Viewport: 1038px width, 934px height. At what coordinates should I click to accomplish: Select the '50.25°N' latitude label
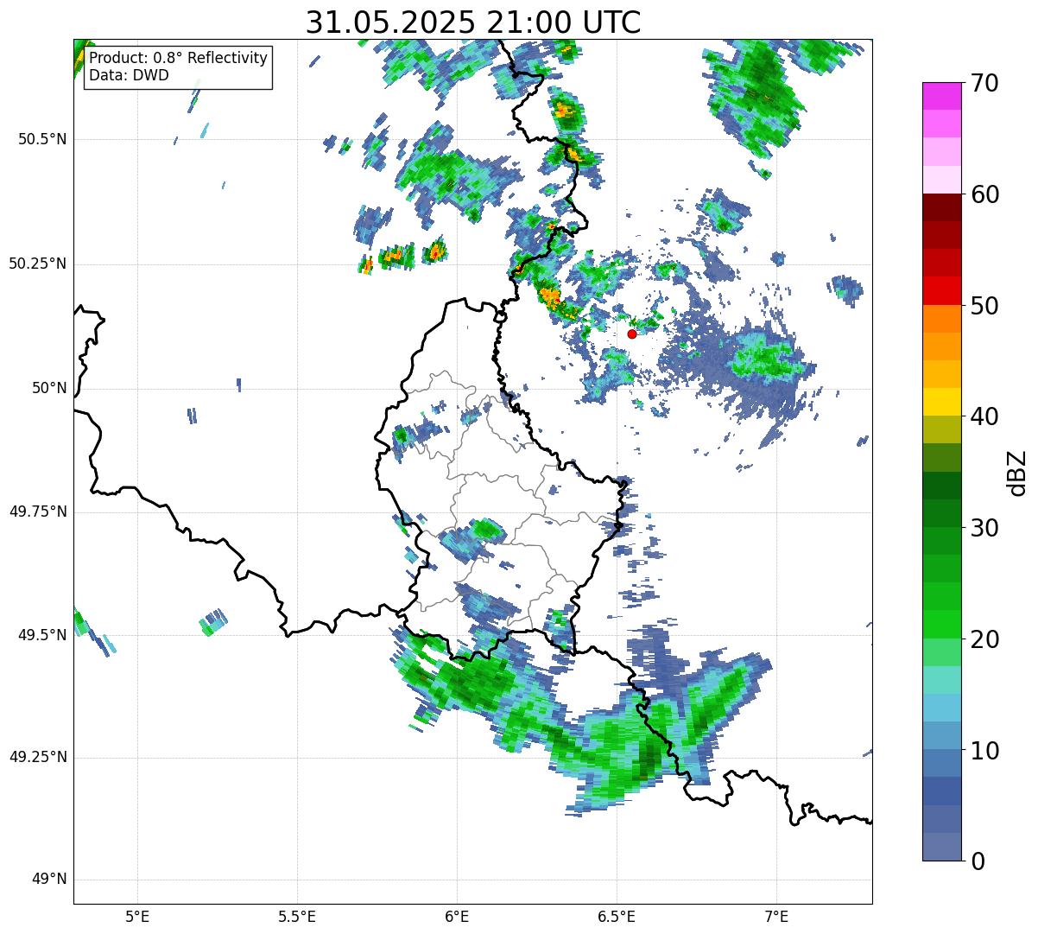coord(38,264)
